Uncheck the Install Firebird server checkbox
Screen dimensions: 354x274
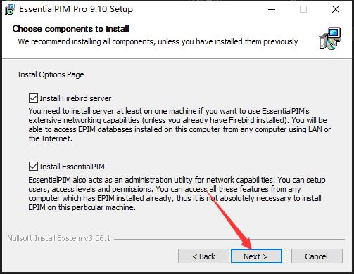click(33, 98)
